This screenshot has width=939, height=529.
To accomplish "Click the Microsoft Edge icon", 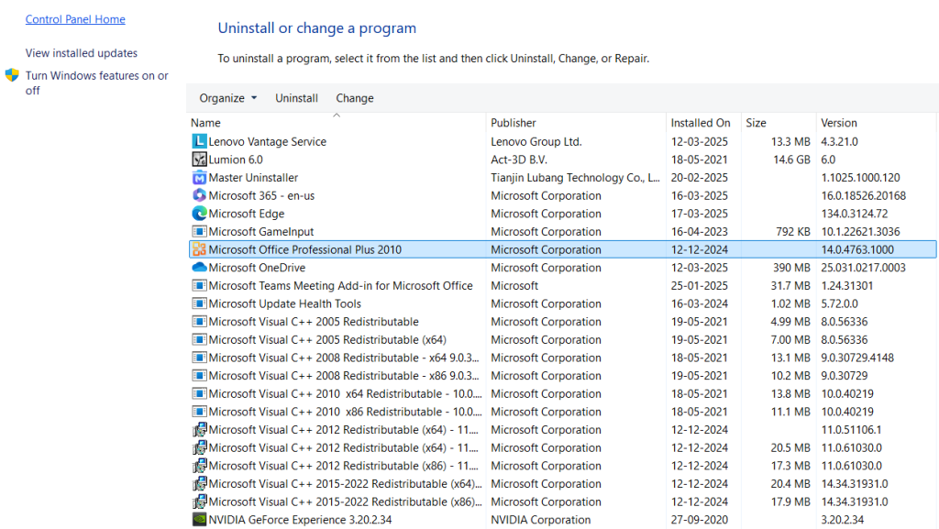I will coord(199,213).
